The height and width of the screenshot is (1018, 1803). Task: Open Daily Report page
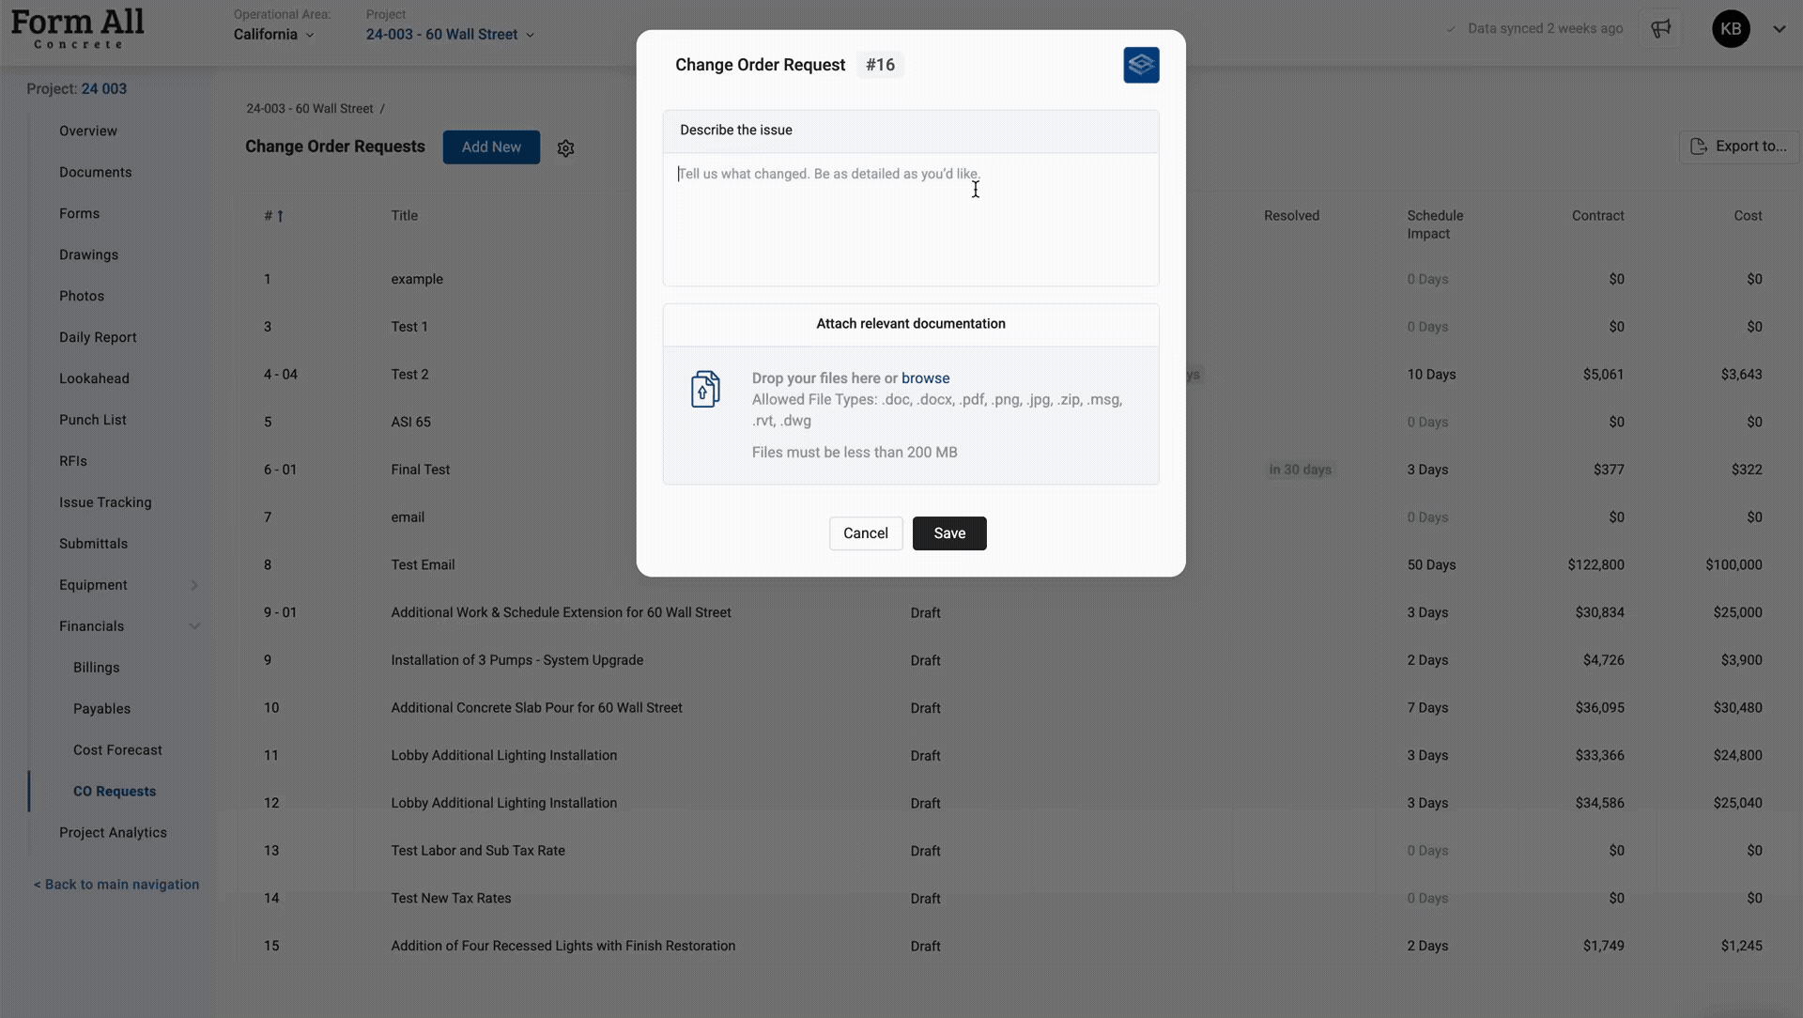98,337
